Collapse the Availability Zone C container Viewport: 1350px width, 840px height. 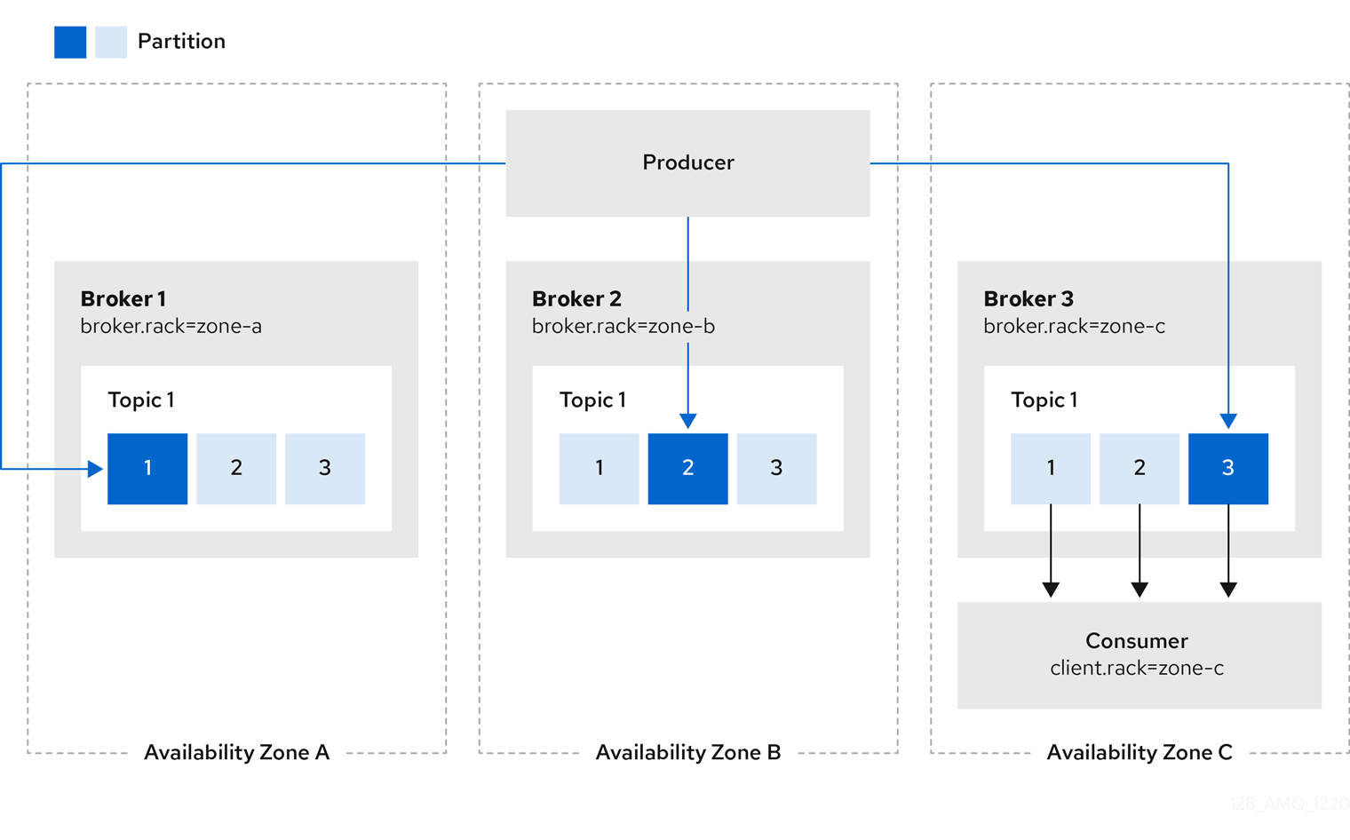1140,752
